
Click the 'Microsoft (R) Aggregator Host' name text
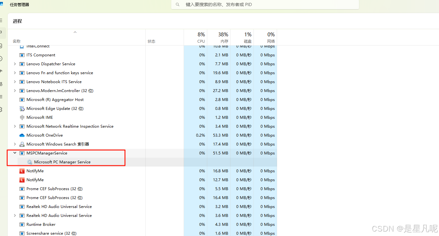coord(55,100)
